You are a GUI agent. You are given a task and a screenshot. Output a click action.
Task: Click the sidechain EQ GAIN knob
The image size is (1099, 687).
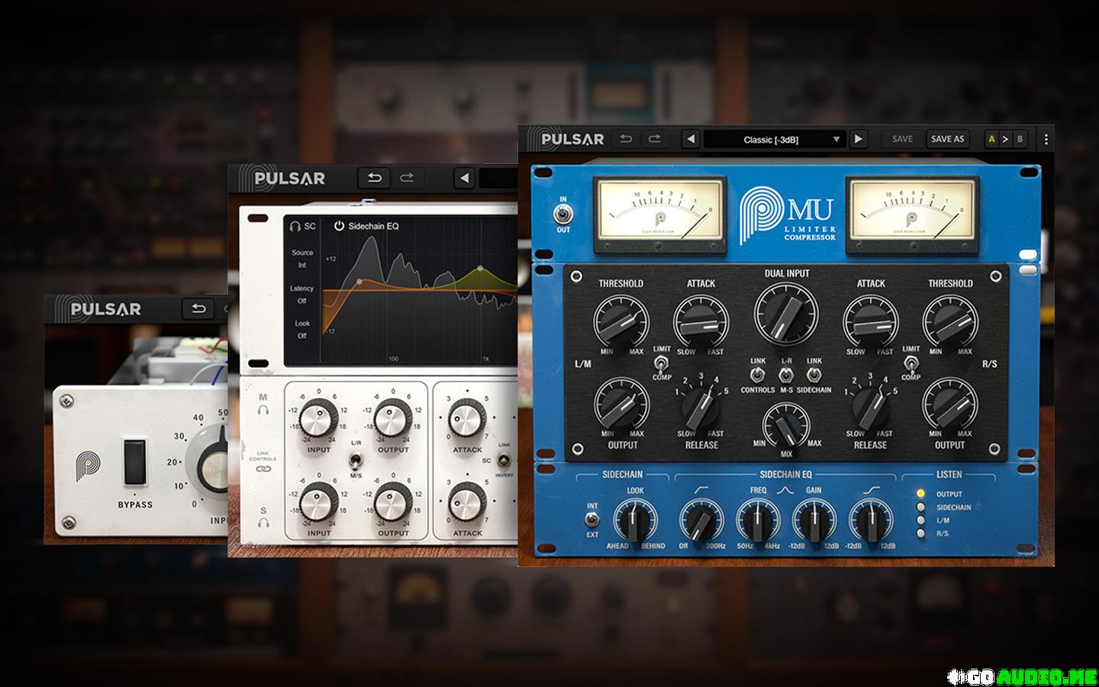coord(814,521)
